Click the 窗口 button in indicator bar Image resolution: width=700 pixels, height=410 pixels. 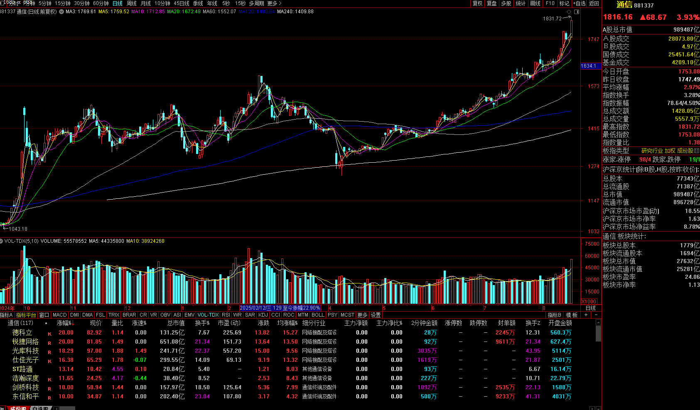(44, 315)
